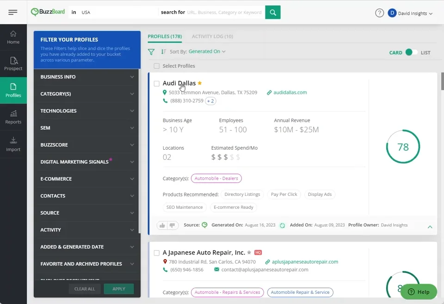Screen dimensions: 444x304
Task: Expand SOURCE filter
Action: (87, 213)
